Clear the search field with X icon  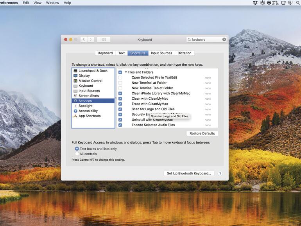click(224, 39)
